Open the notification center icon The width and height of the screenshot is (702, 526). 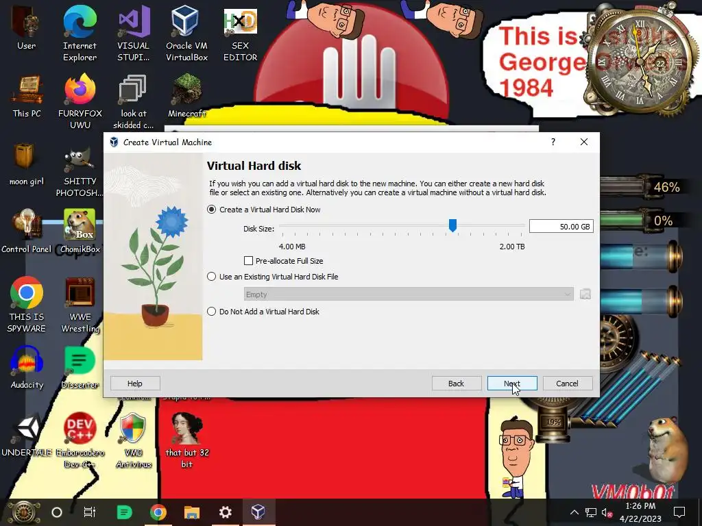click(x=679, y=512)
